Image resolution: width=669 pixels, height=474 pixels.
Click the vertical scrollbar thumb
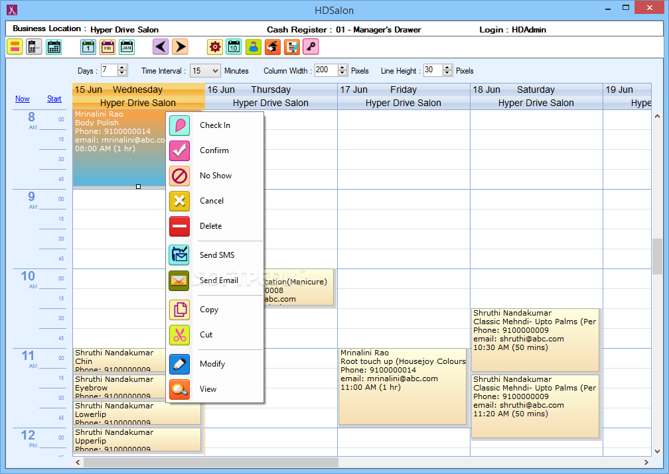(x=657, y=257)
